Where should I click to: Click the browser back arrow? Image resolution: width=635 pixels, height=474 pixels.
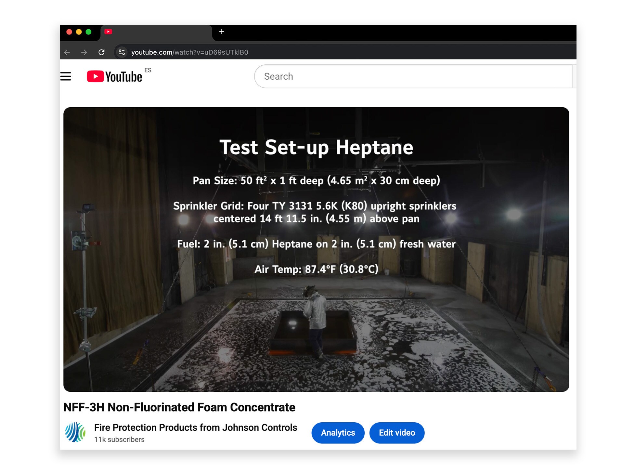(67, 52)
